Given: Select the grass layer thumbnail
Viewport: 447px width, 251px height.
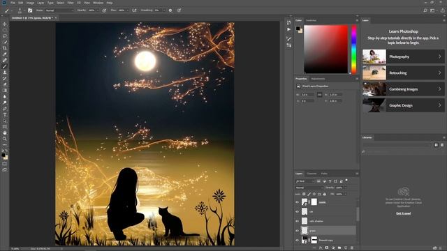Looking at the screenshot, I should (305, 231).
